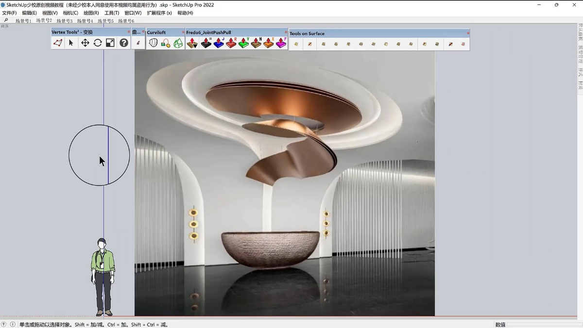Activate the Curviloft green skinning icon
Screen dimensions: 583x328
(178, 43)
